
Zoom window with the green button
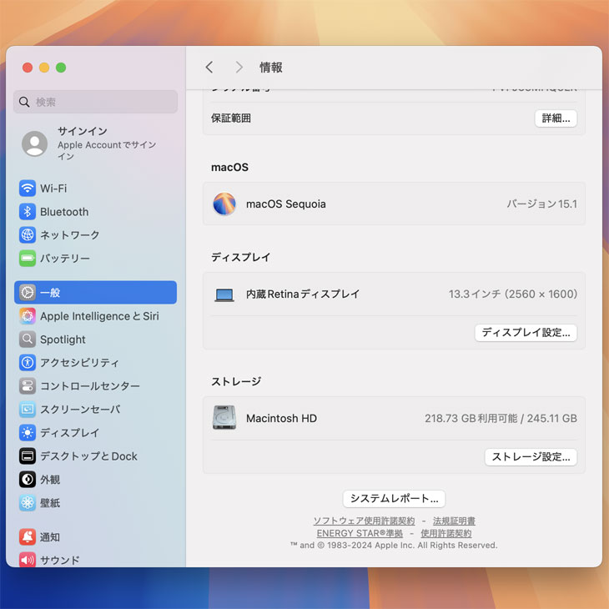tap(61, 68)
